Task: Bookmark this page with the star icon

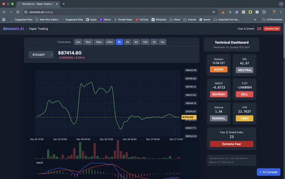Action: [214, 12]
